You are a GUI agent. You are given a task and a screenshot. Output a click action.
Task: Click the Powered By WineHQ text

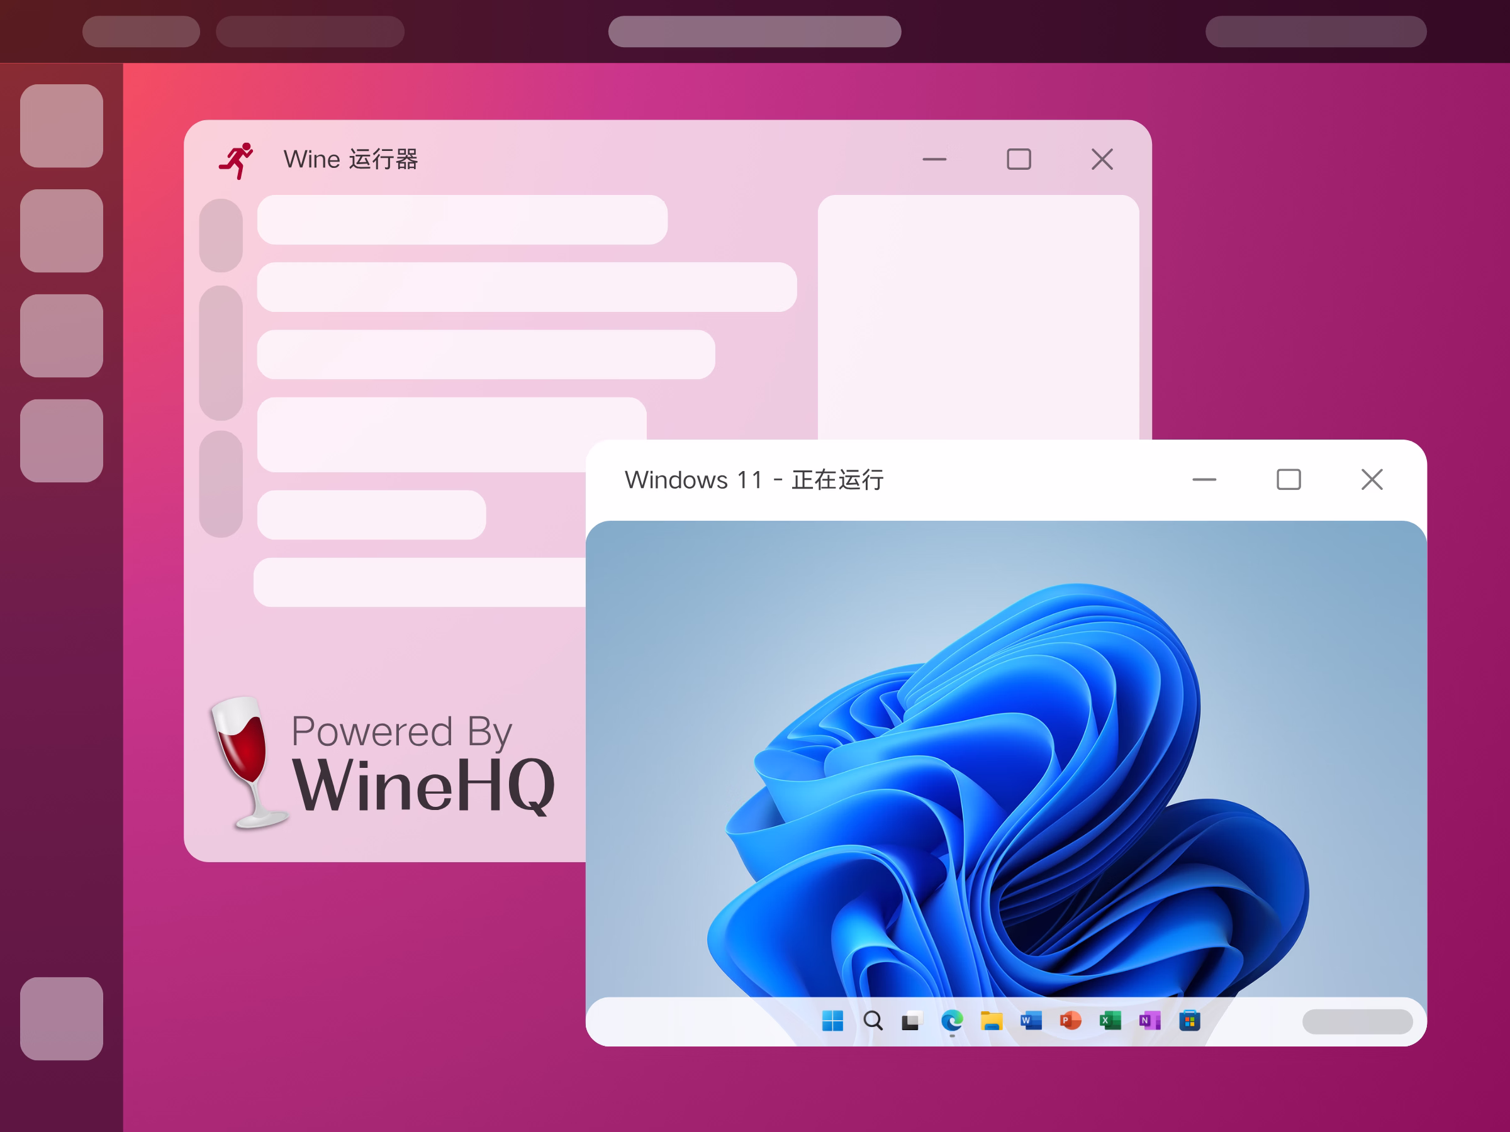point(423,764)
